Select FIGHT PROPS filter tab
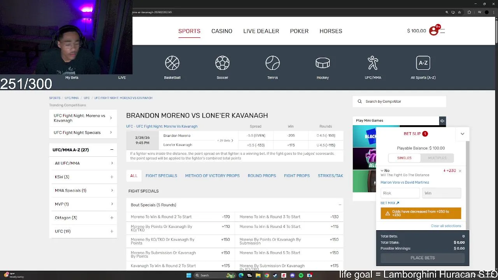Viewport: 498px width, 280px height. [297, 176]
